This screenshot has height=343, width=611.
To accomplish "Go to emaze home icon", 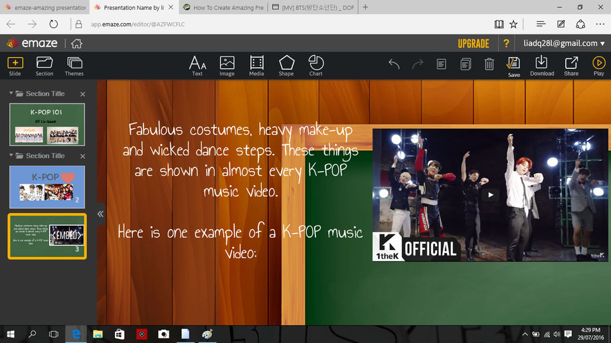I will click(x=76, y=43).
